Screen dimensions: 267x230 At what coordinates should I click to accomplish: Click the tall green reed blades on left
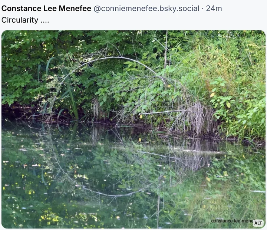(x=70, y=93)
